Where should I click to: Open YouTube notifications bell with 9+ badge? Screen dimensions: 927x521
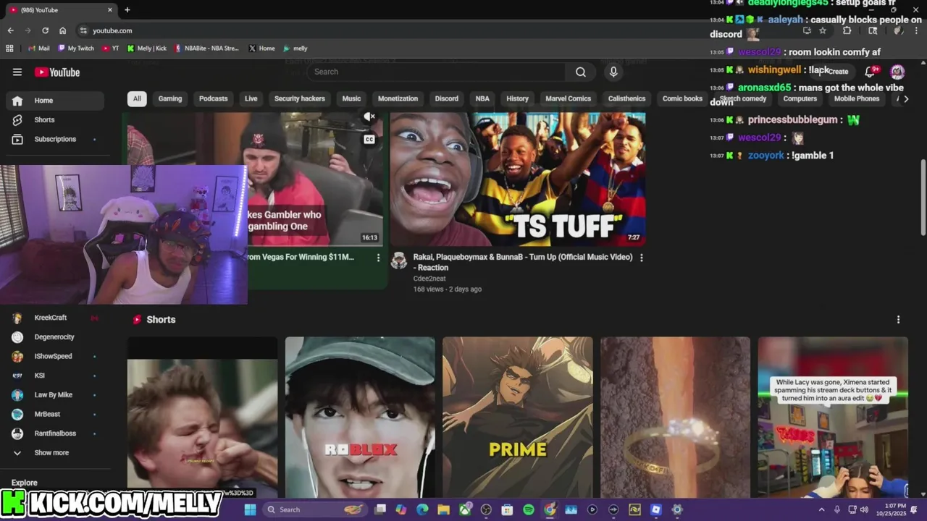coord(871,71)
